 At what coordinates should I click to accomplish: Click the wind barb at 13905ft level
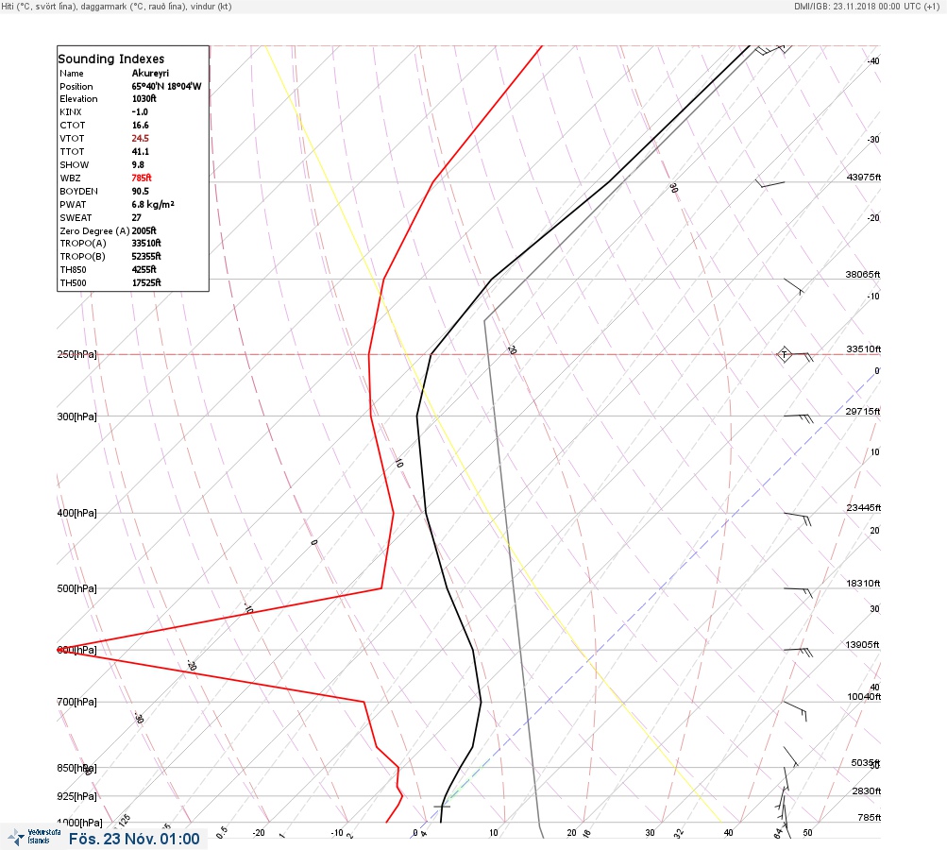coord(799,652)
